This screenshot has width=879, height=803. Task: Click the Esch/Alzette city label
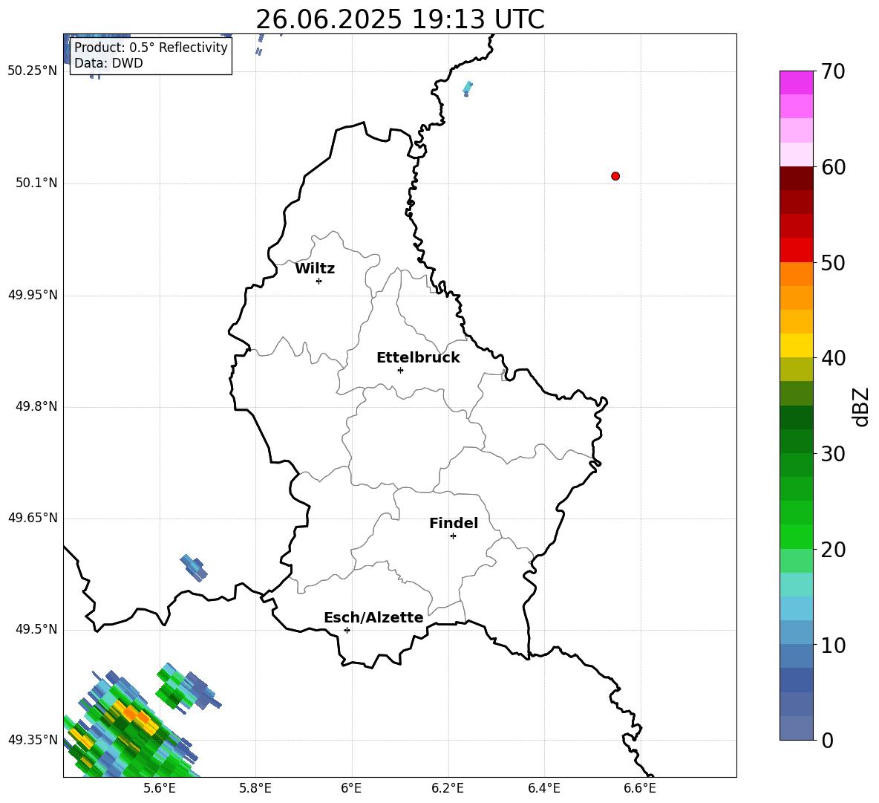click(373, 617)
